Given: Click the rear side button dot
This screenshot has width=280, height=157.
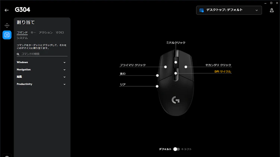Looking at the screenshot, I should point(157,86).
